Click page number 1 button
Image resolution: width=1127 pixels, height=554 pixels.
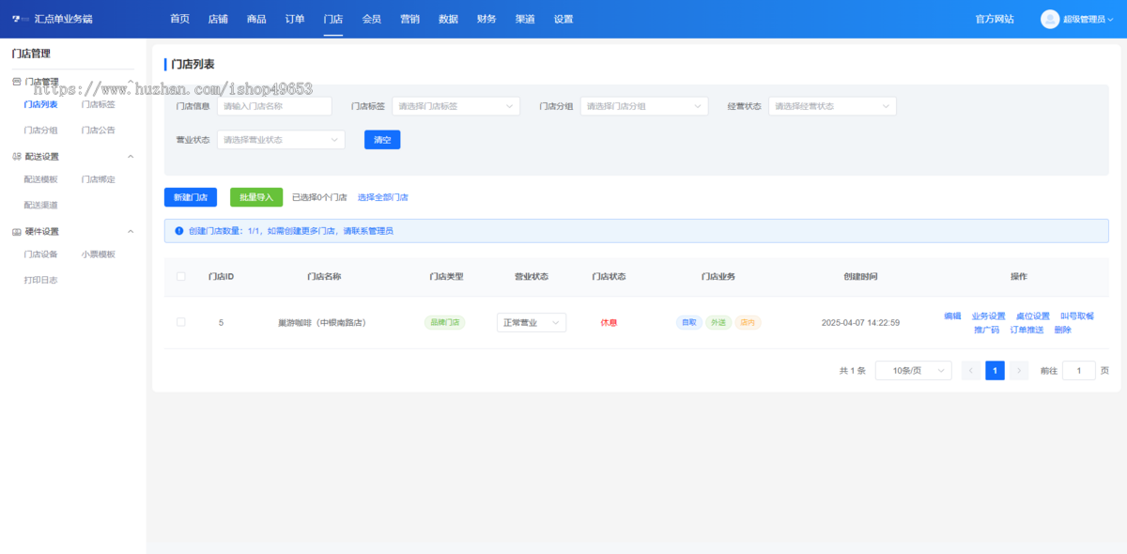(995, 371)
